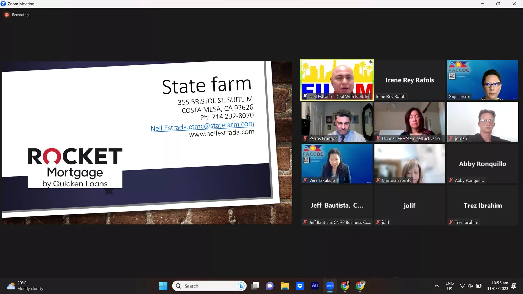
Task: Select the Irene Rey Rafols participant tile
Action: pos(410,80)
